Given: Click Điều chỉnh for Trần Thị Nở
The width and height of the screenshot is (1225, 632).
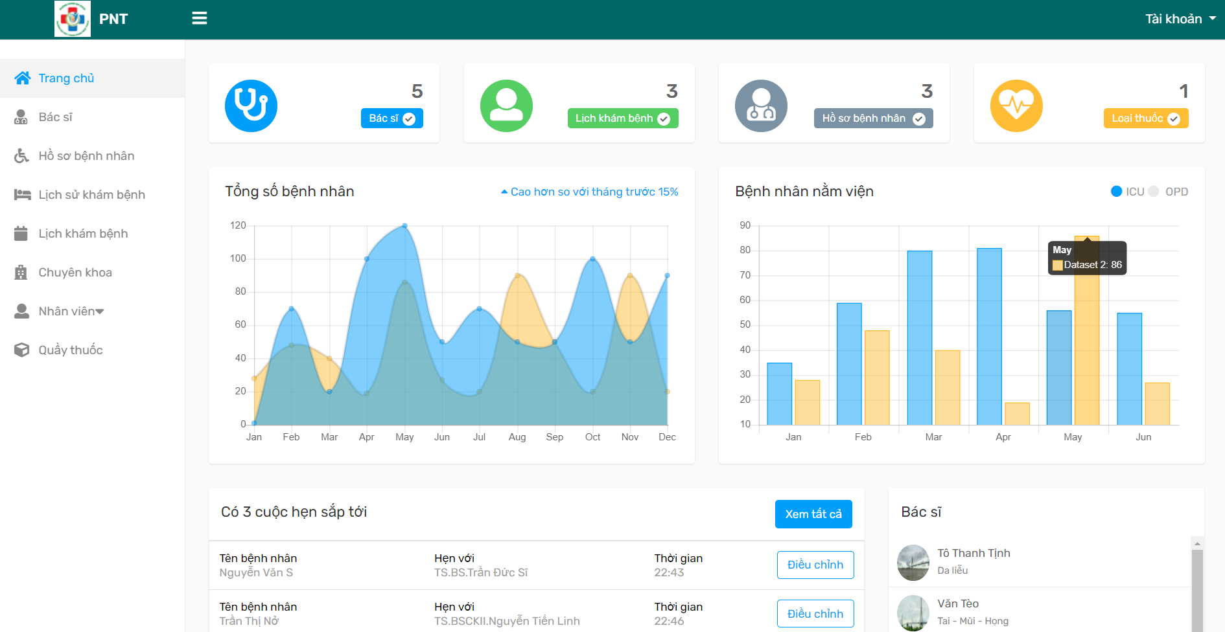Looking at the screenshot, I should (x=815, y=614).
